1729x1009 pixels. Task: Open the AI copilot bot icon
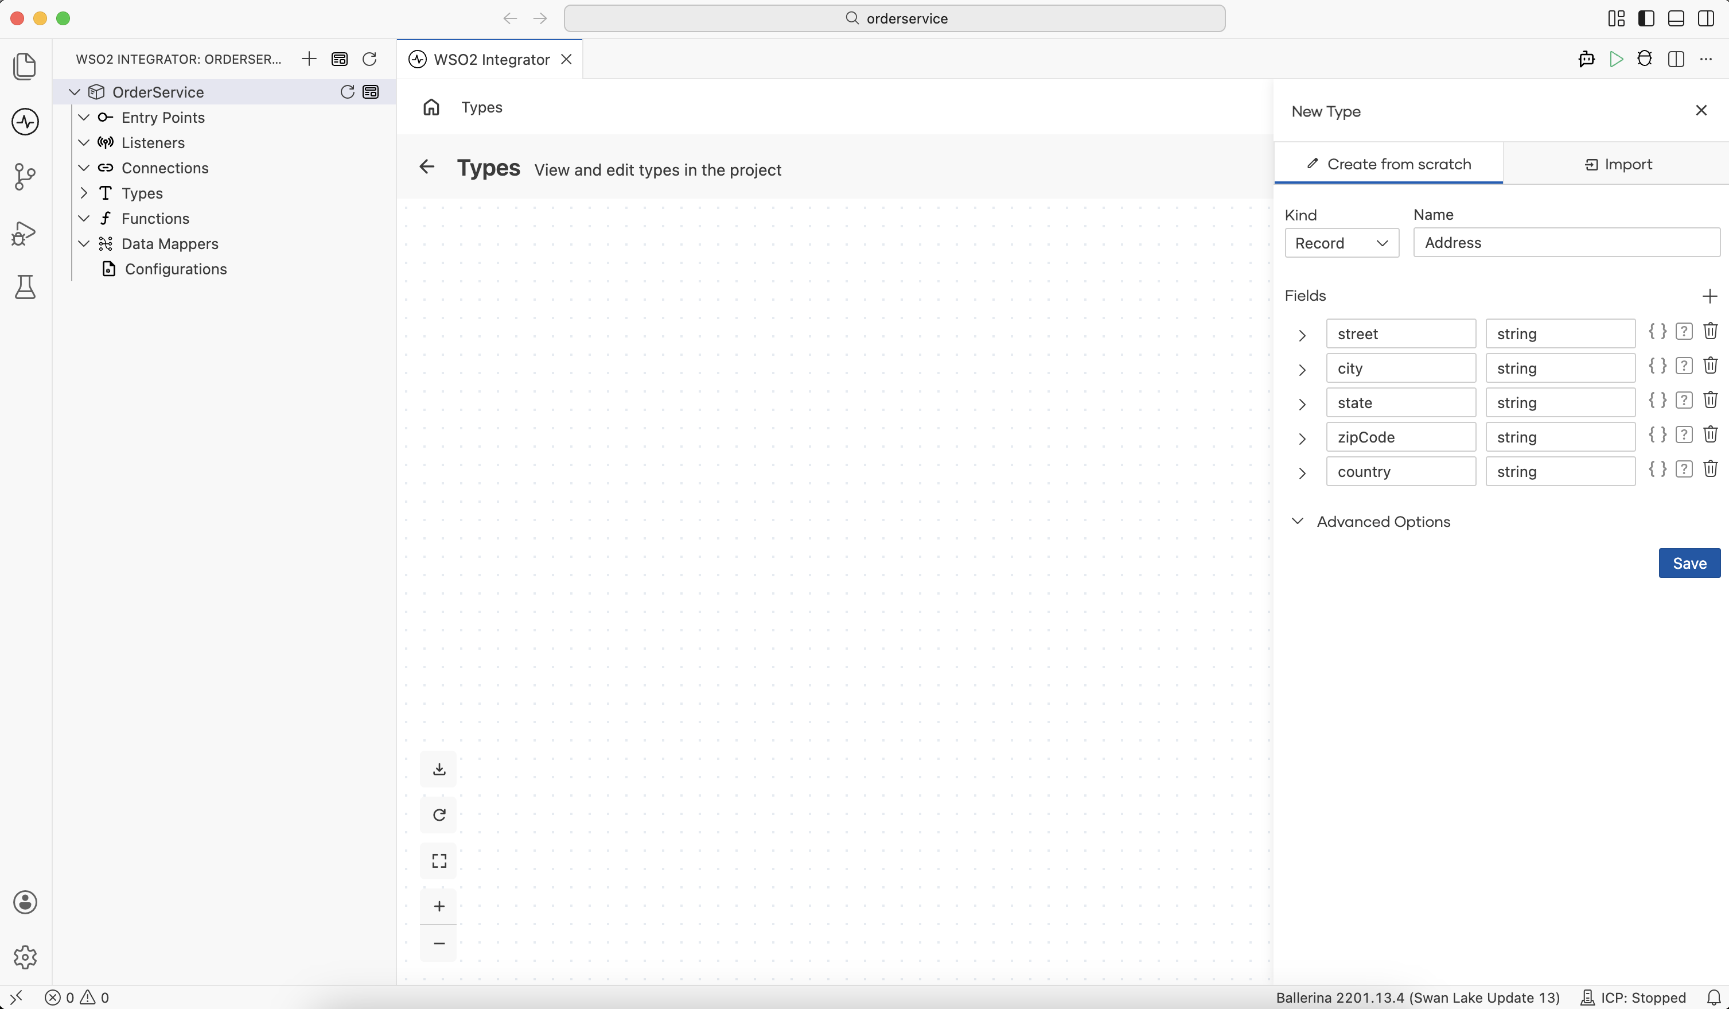click(x=1586, y=59)
